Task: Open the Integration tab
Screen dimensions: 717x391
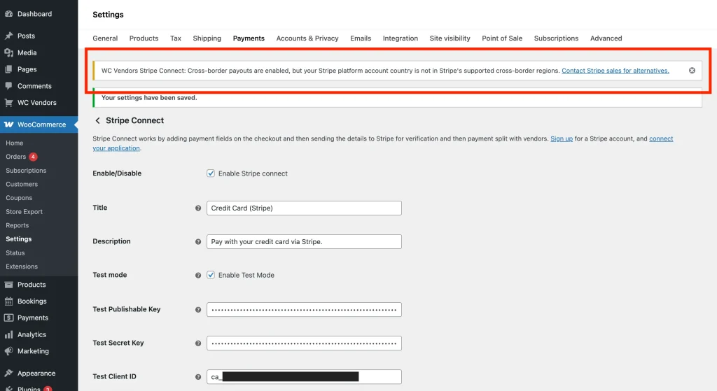Action: pyautogui.click(x=401, y=38)
